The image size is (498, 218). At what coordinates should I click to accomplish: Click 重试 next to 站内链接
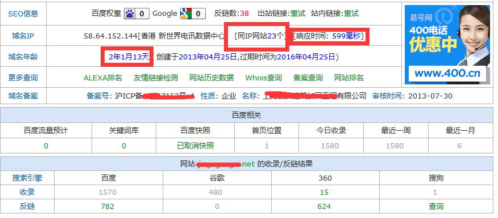[351, 14]
